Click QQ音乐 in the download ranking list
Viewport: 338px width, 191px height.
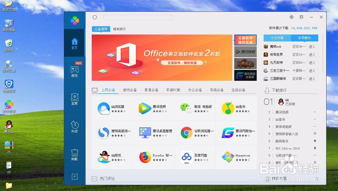(280, 119)
